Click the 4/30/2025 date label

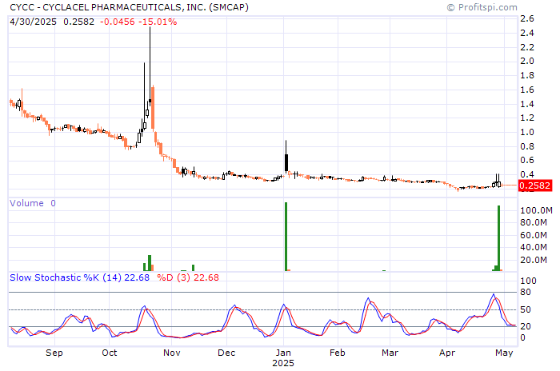(33, 22)
